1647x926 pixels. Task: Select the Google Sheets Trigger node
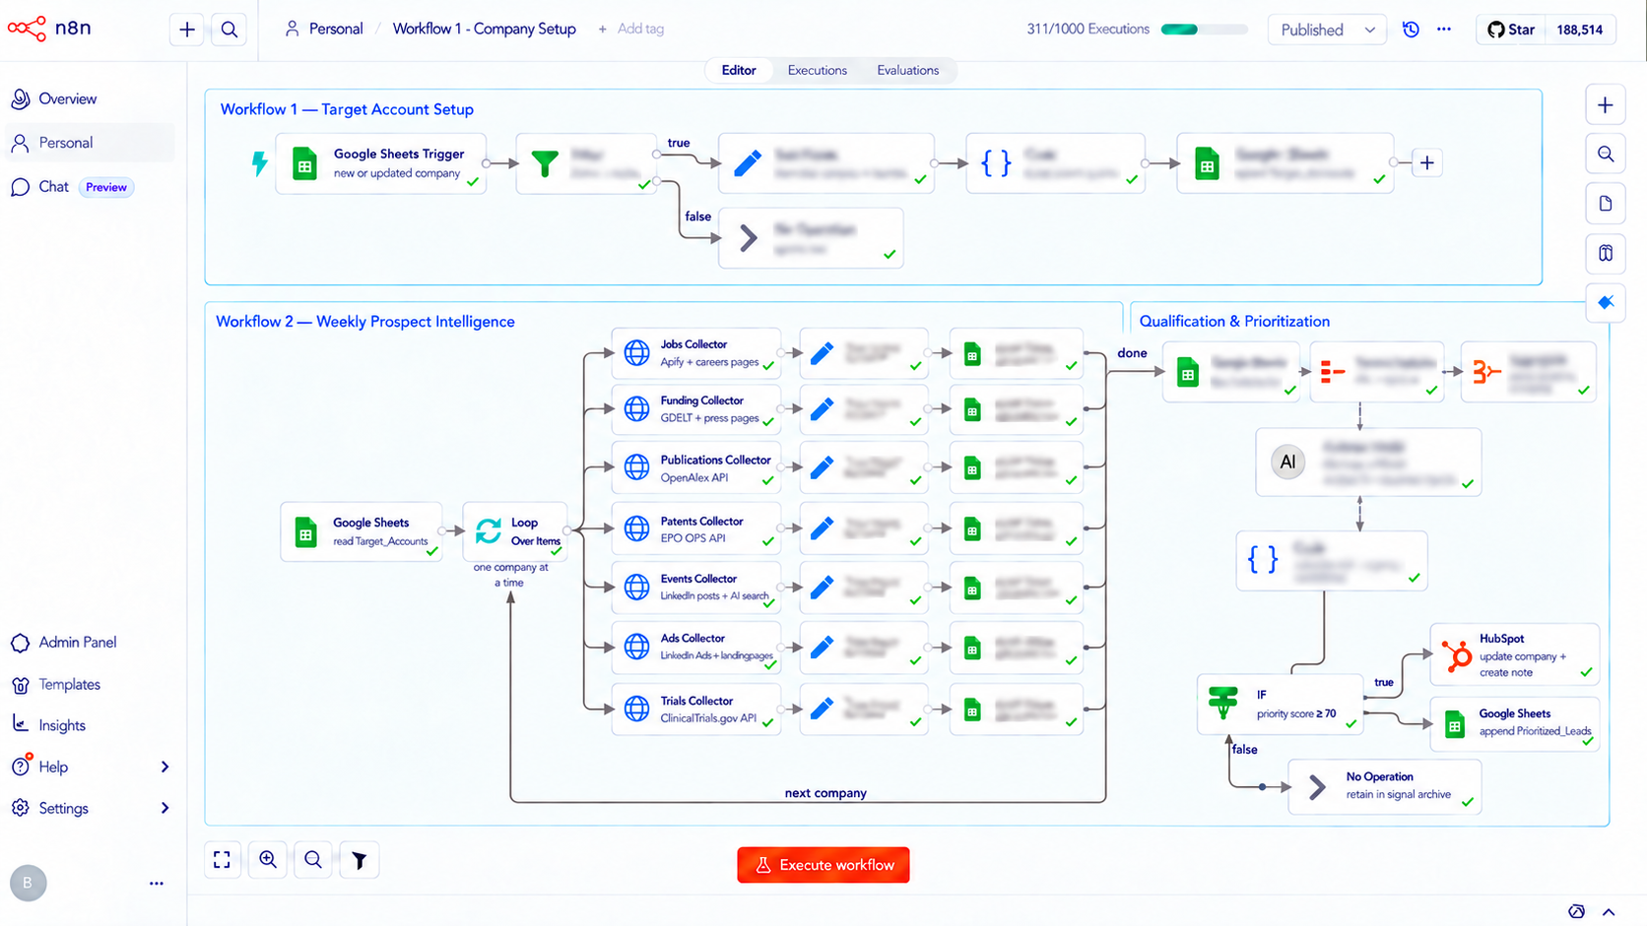[381, 163]
